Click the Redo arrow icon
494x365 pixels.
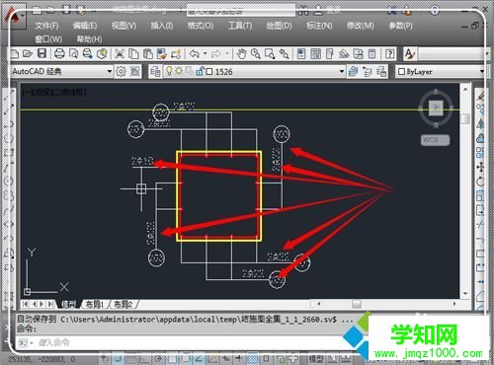tap(216, 53)
